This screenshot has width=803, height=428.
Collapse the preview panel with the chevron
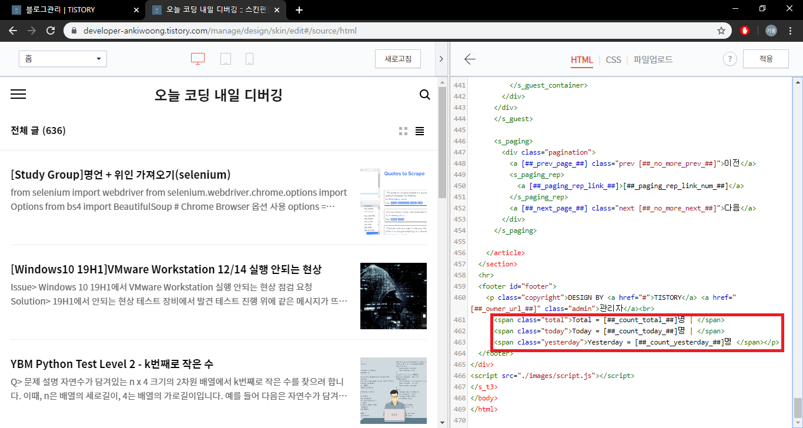click(x=441, y=59)
